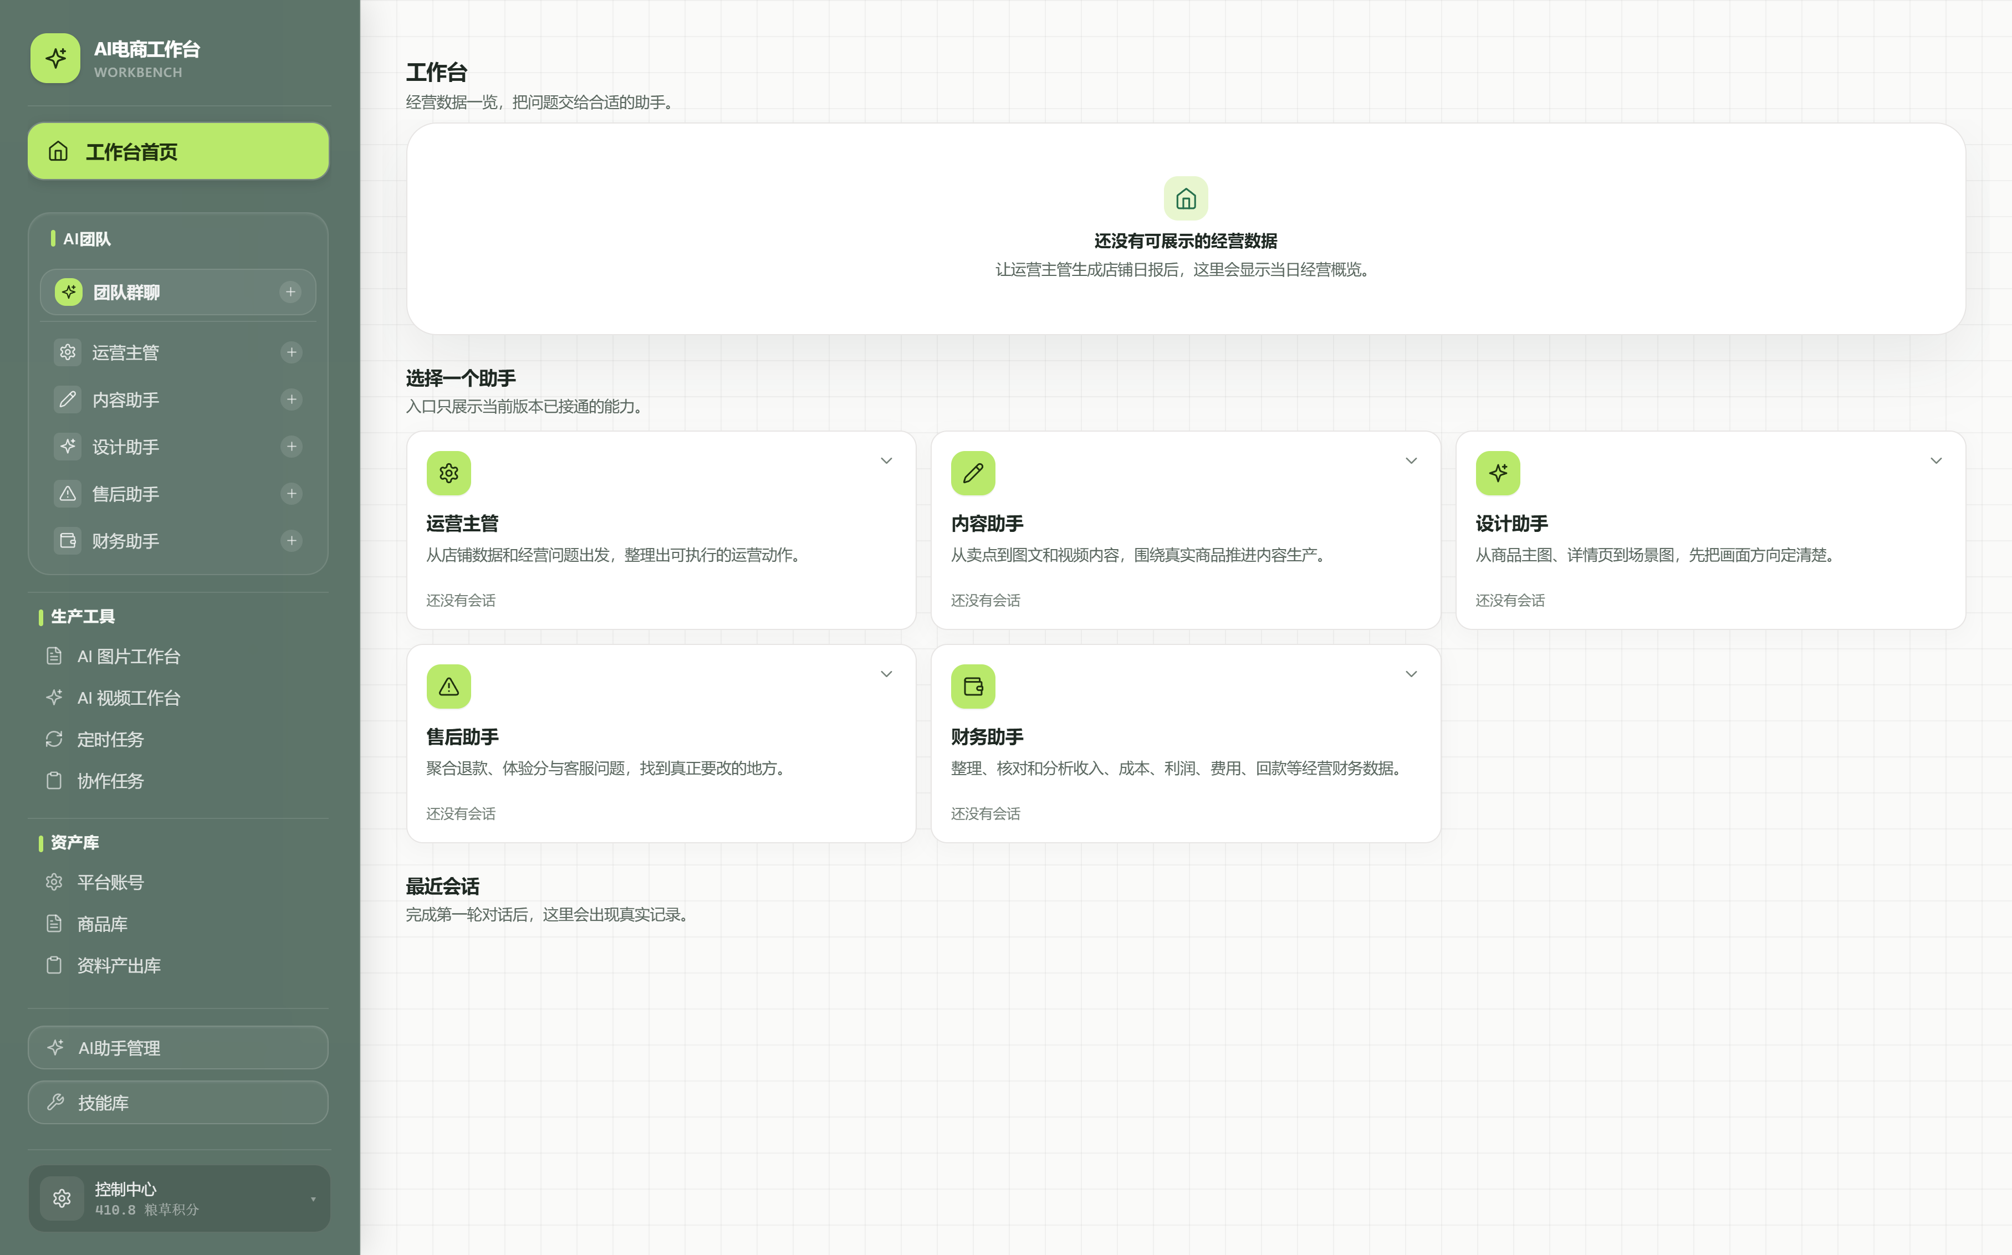The width and height of the screenshot is (2012, 1255).
Task: Click the clipboard icon for 协作任务
Action: click(54, 780)
